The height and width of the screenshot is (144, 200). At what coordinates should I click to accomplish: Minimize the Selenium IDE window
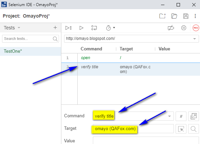[163, 5]
